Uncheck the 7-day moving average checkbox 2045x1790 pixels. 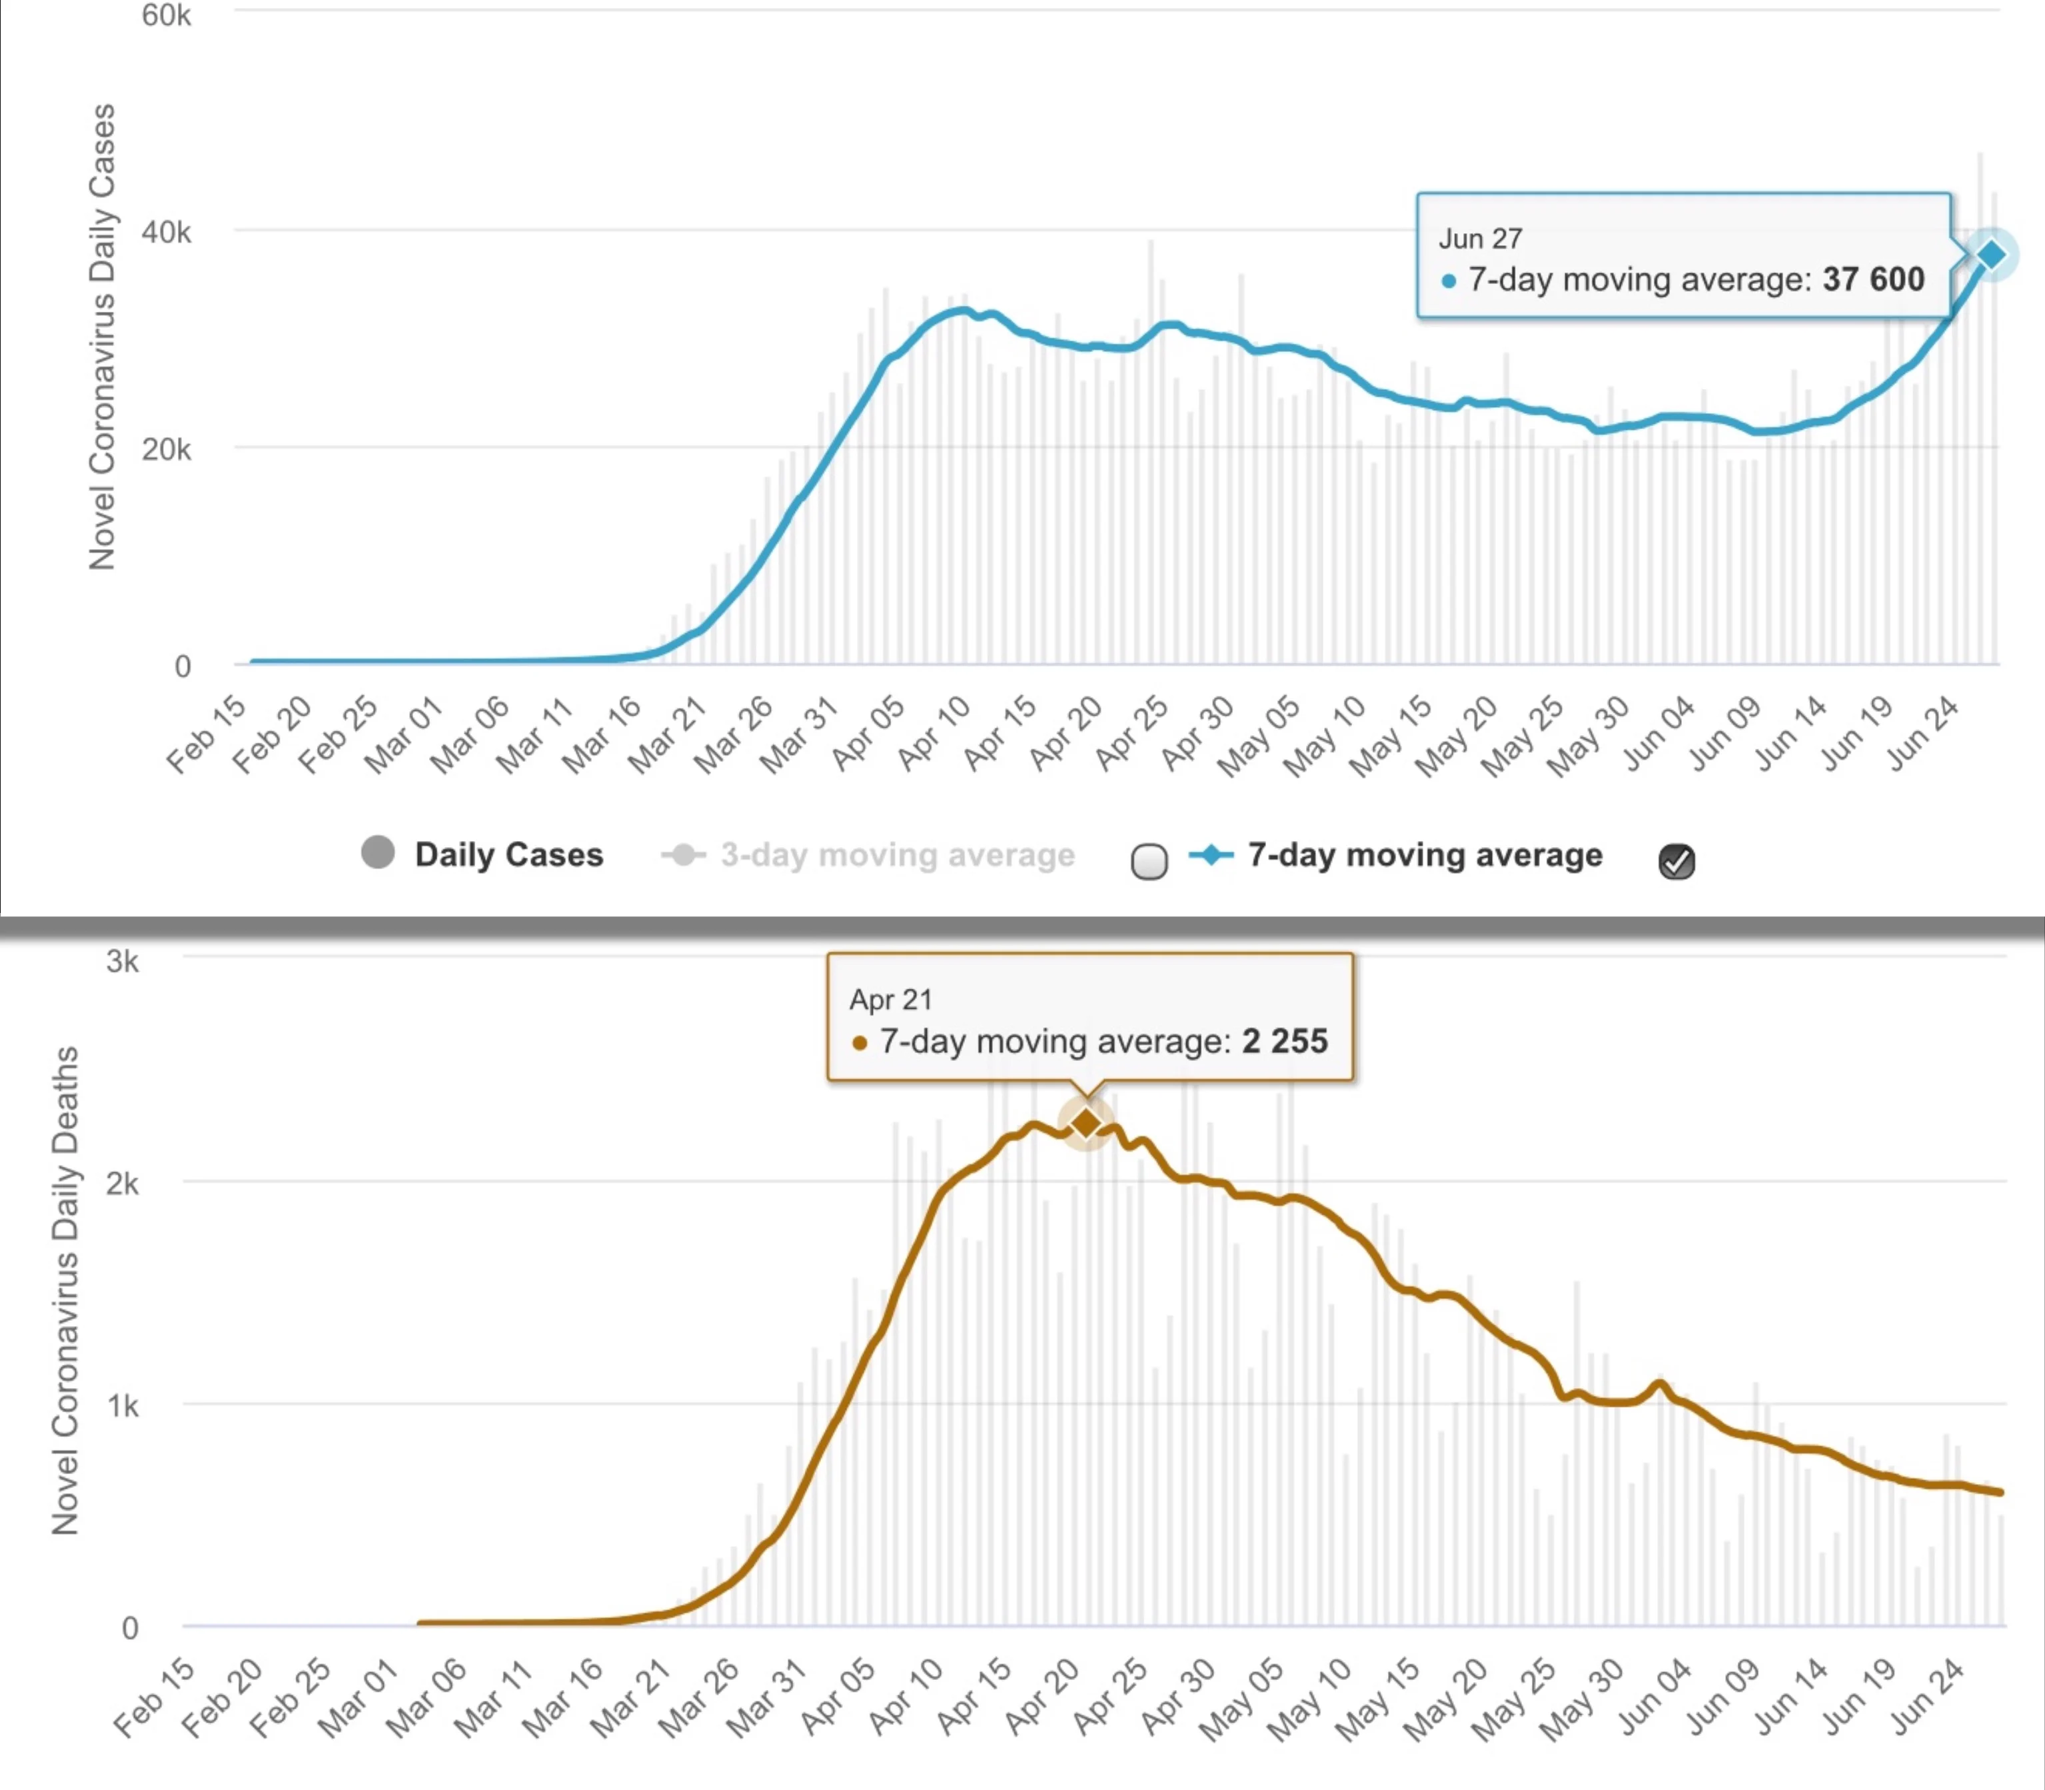(x=1677, y=861)
